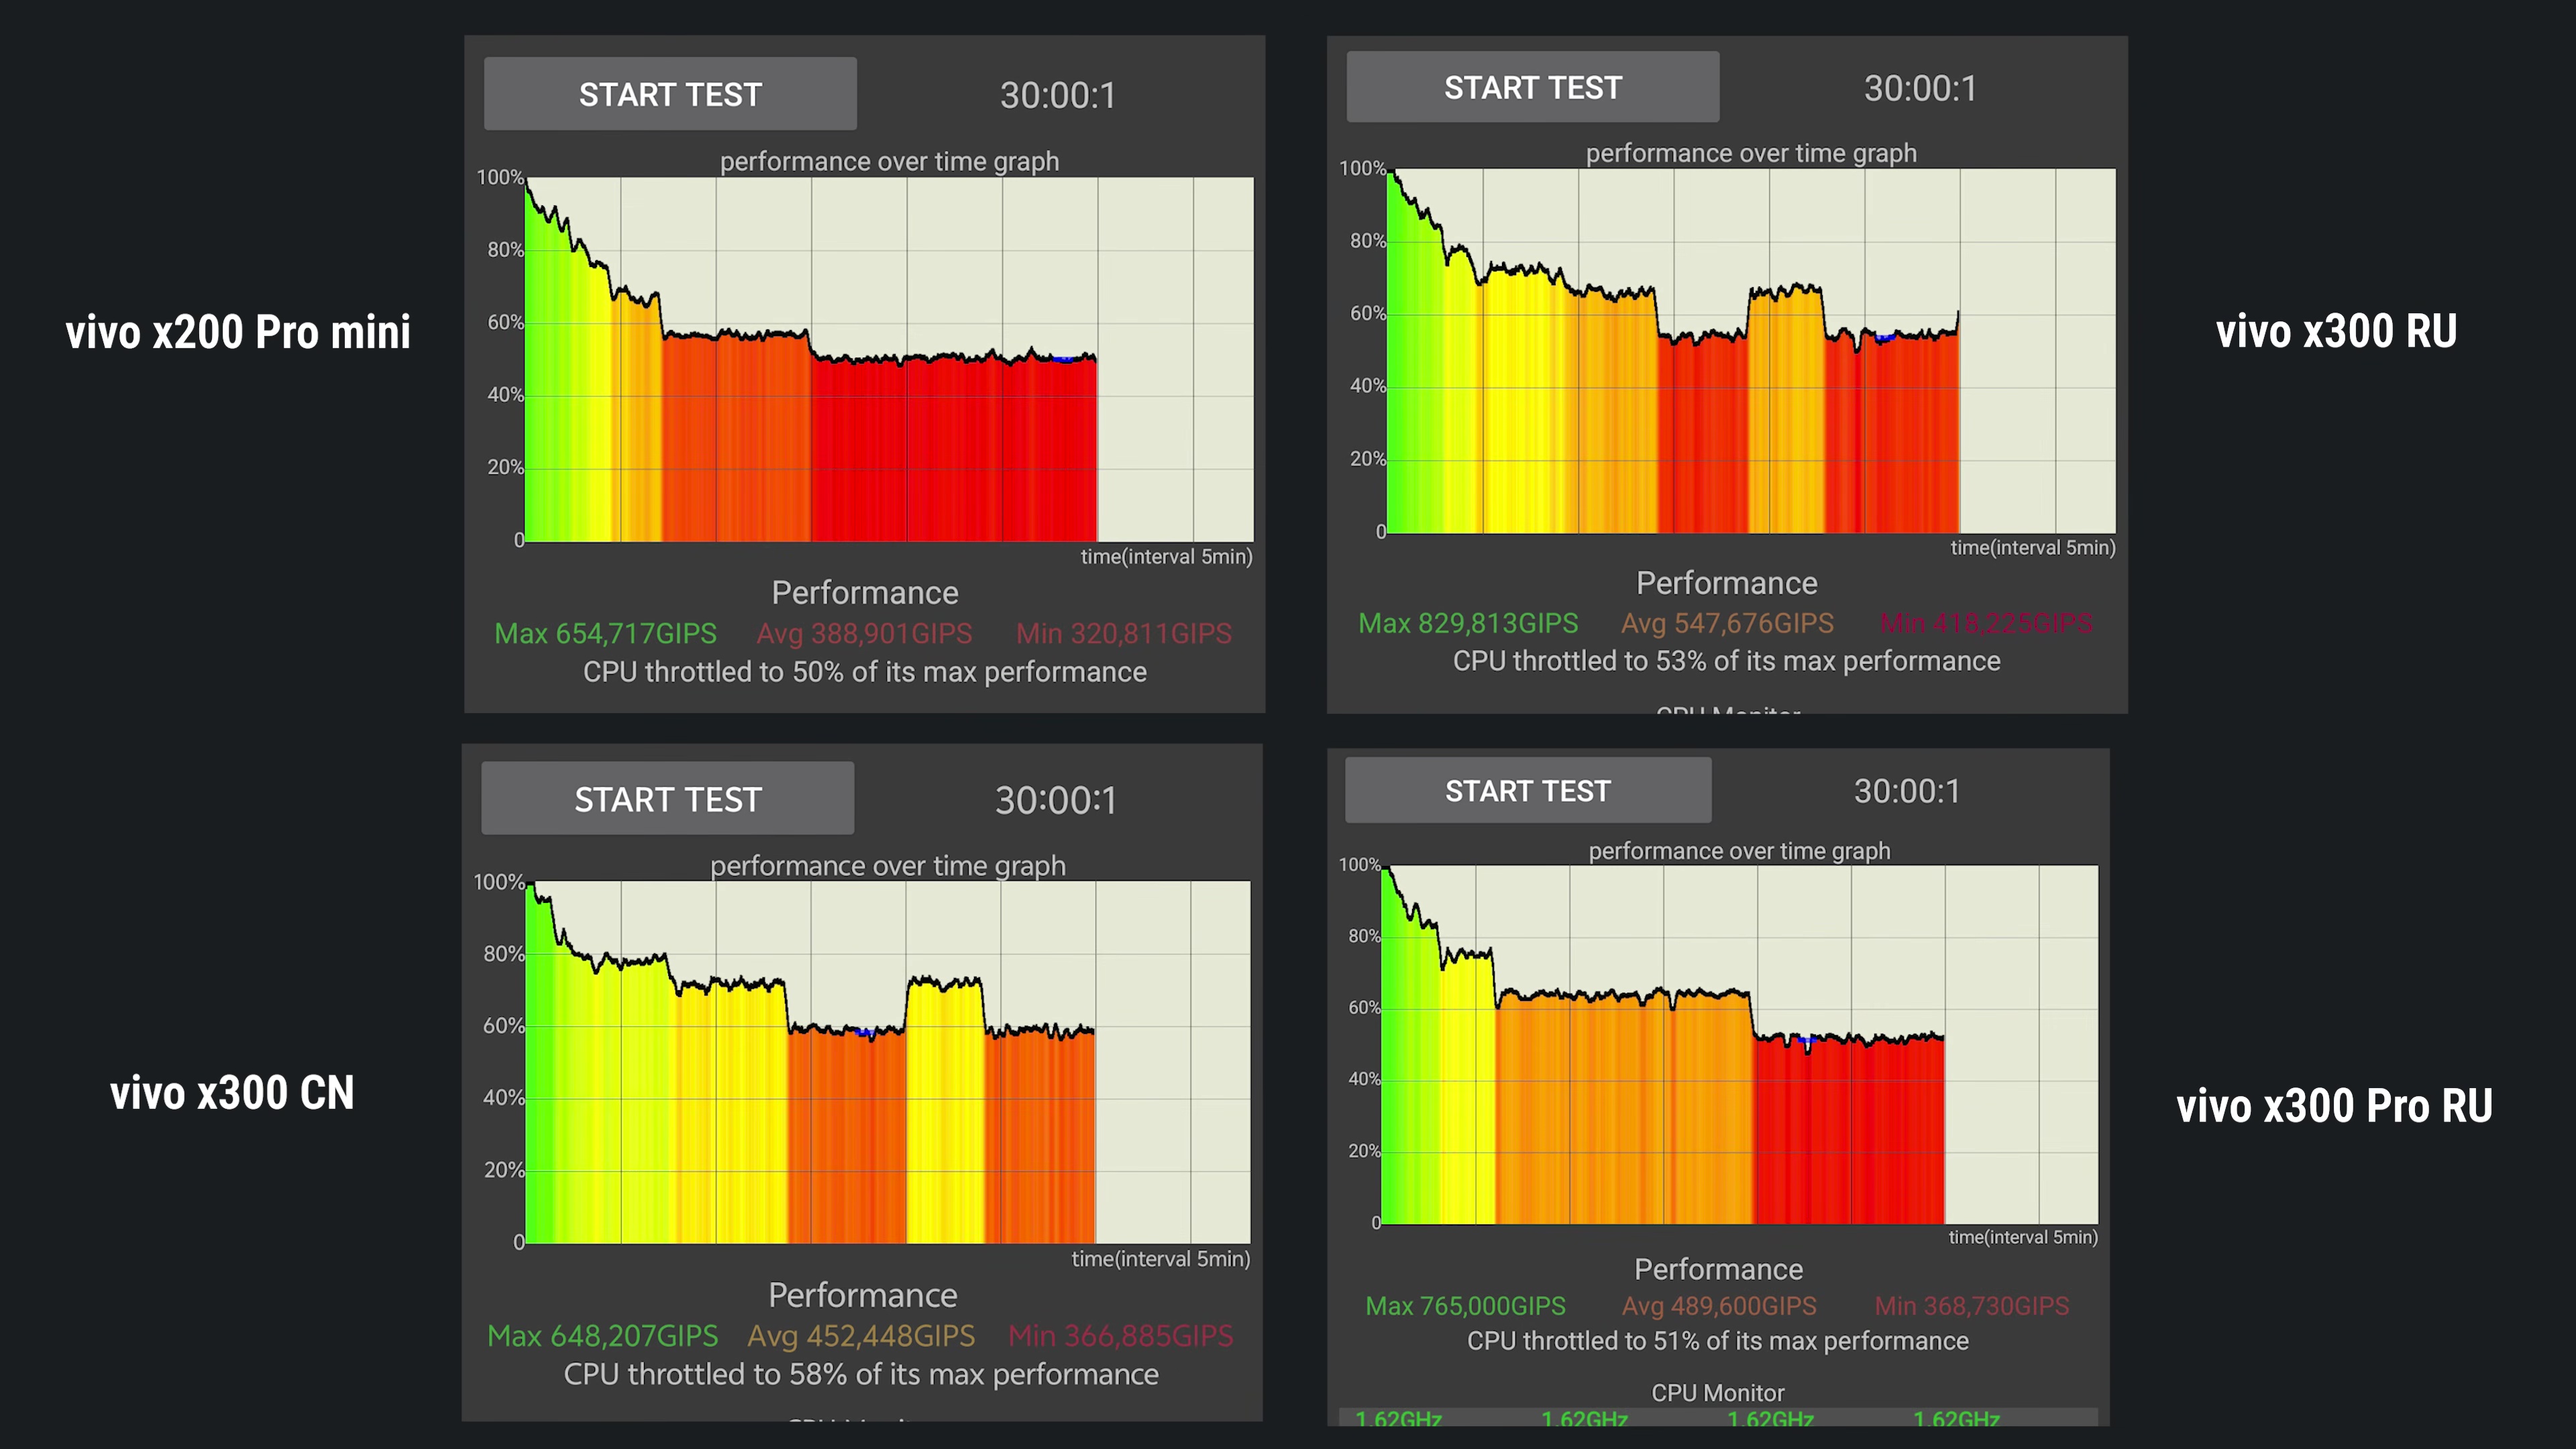Click Max 765,000GIPS value
The height and width of the screenshot is (1449, 2576).
click(1465, 1306)
